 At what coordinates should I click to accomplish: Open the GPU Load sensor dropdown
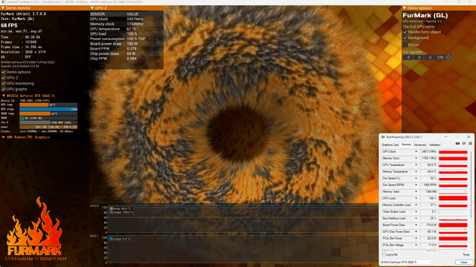click(416, 198)
